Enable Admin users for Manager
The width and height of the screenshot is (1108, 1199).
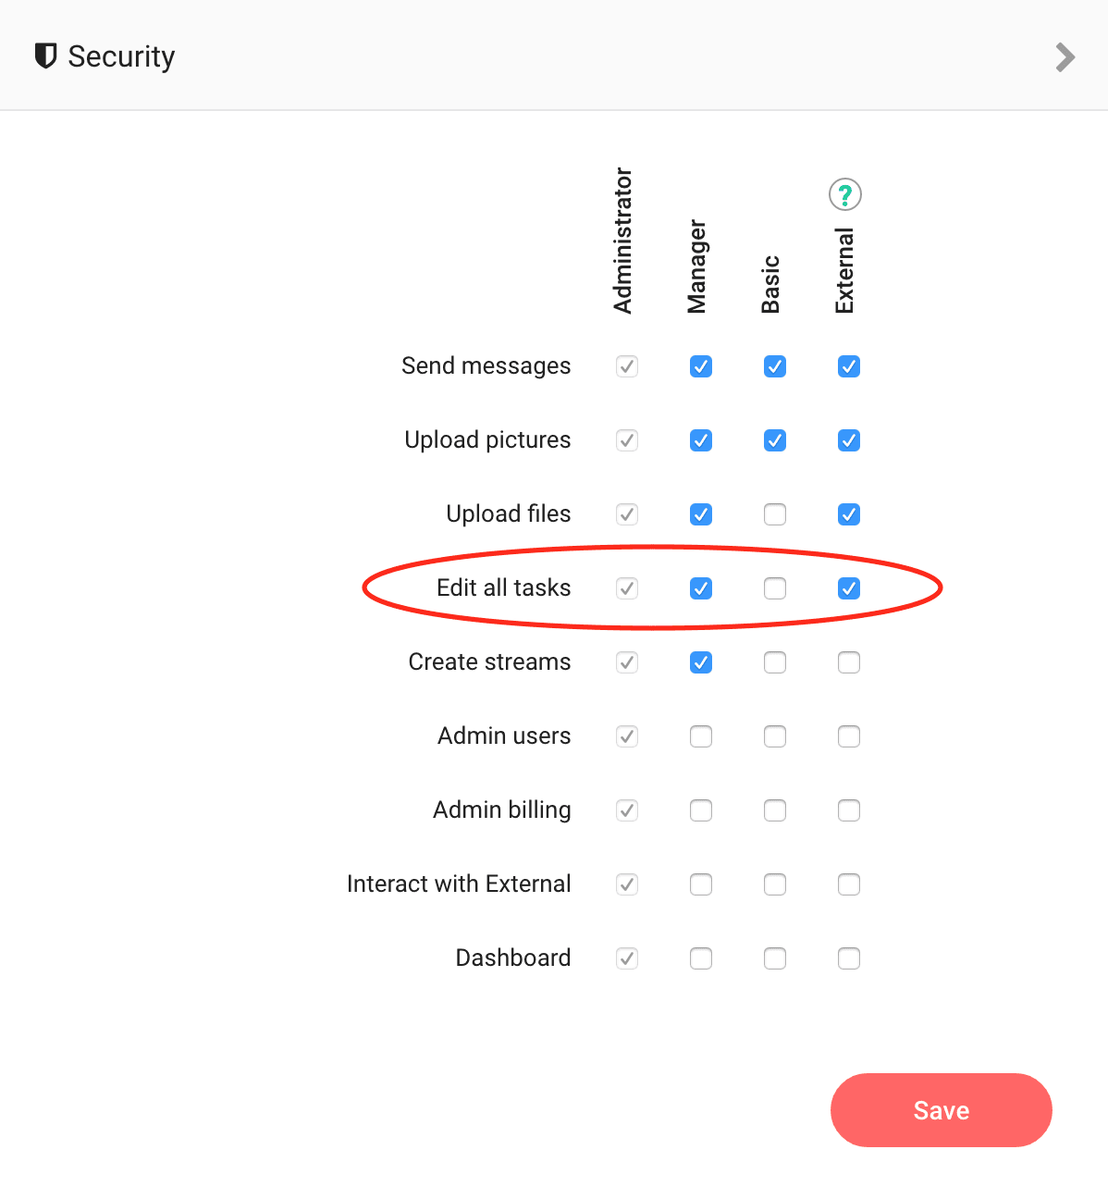[701, 736]
